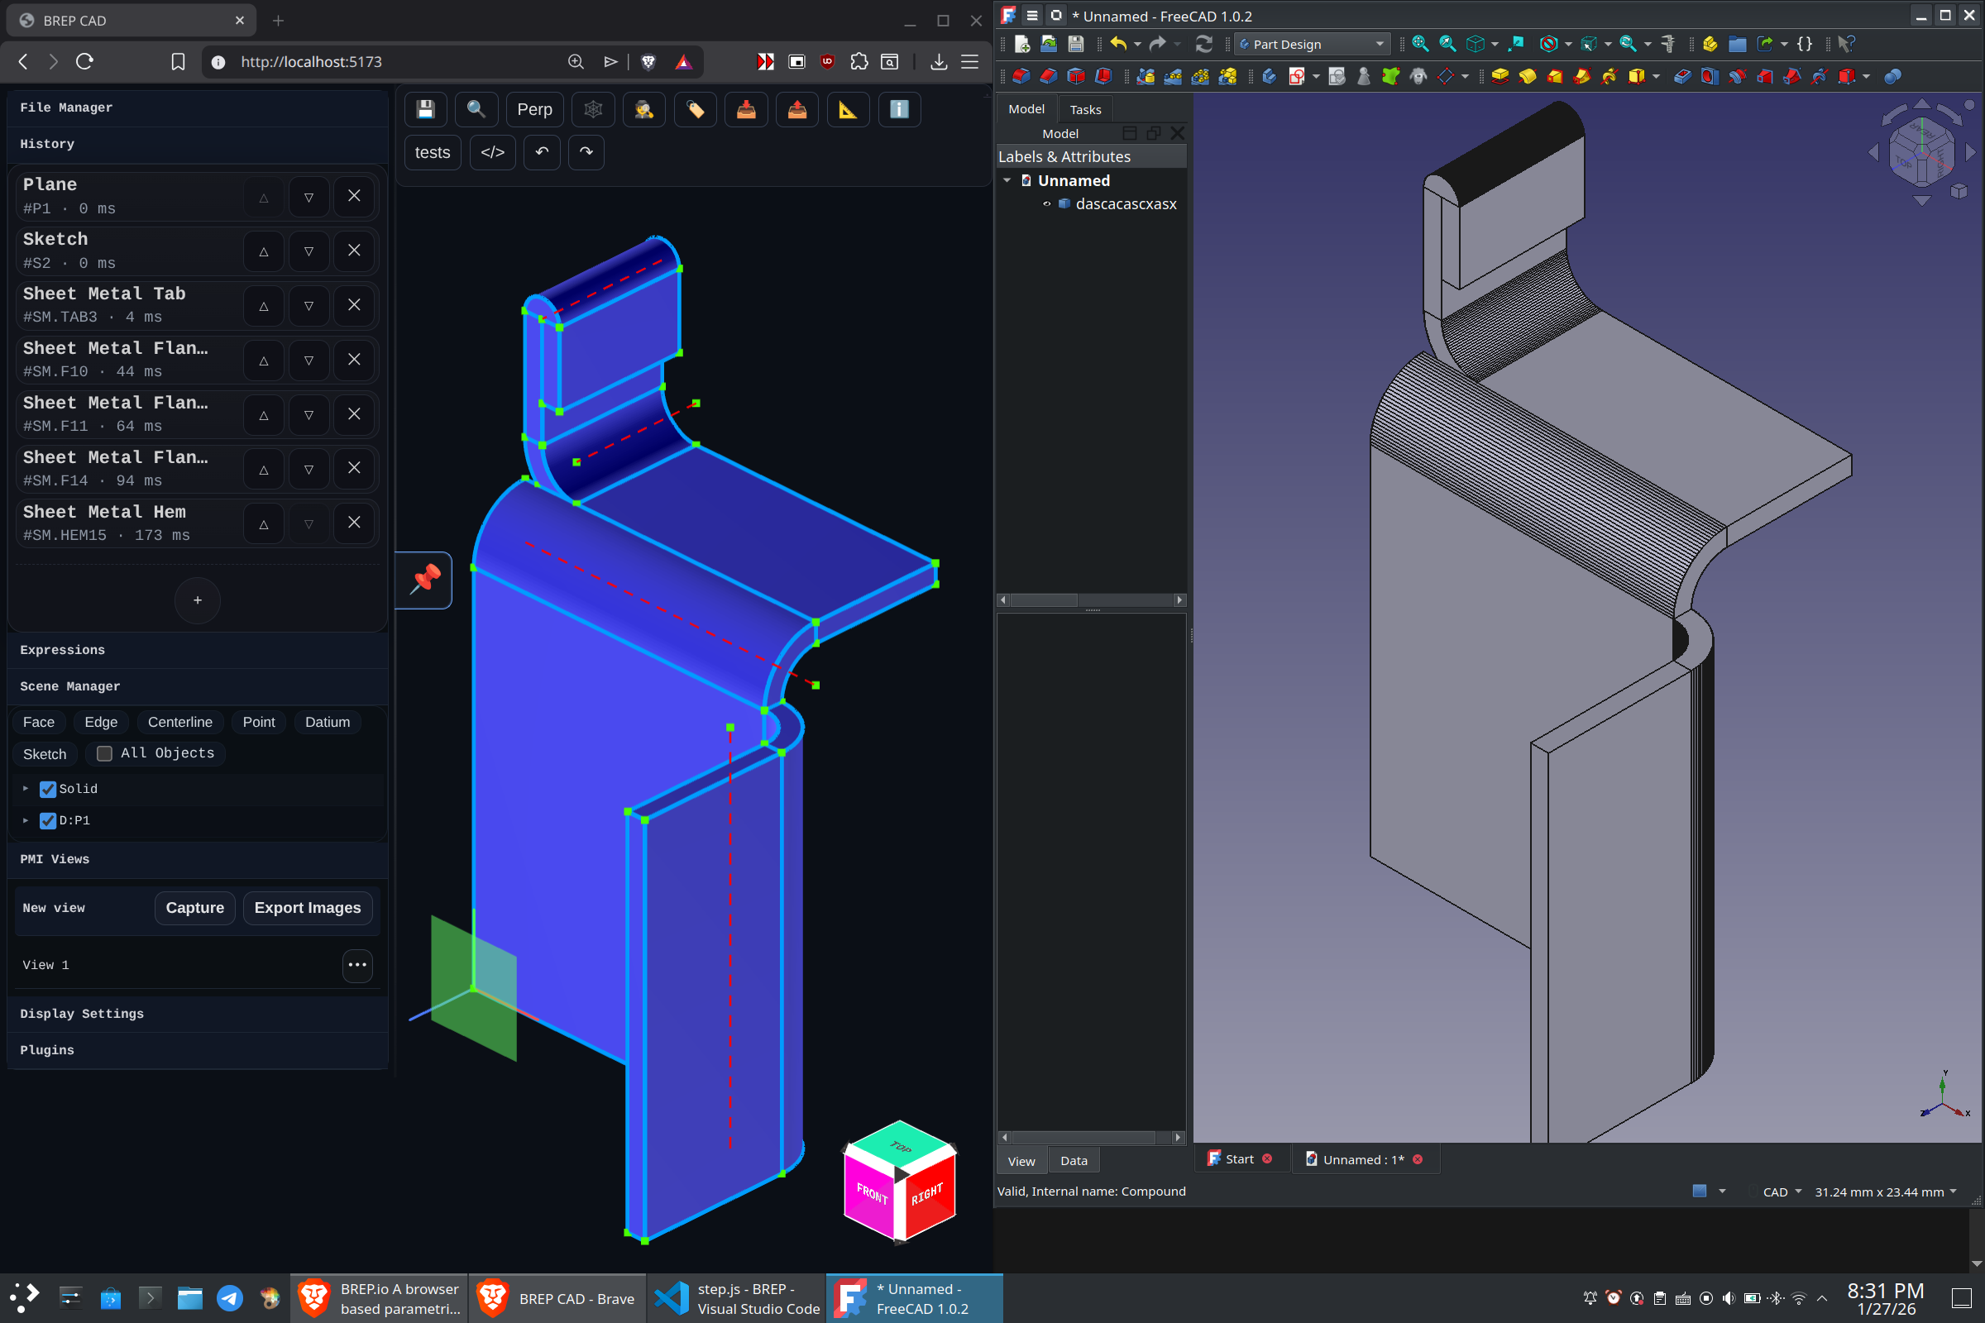Open the Part Design workbench dropdown
Viewport: 1985px width, 1323px height.
pos(1313,44)
